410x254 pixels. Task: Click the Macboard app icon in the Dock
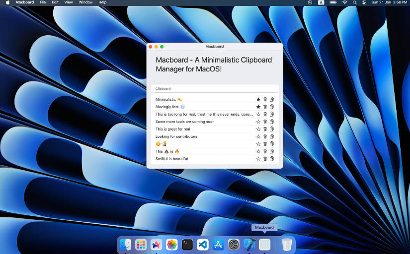click(x=264, y=245)
